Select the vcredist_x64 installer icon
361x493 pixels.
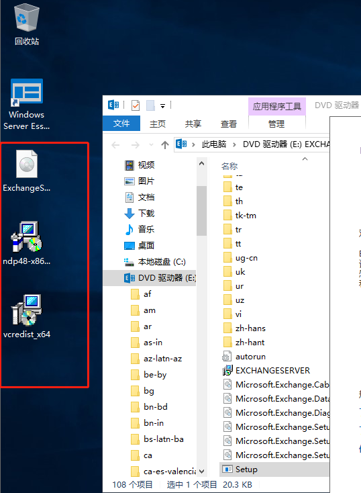point(27,316)
